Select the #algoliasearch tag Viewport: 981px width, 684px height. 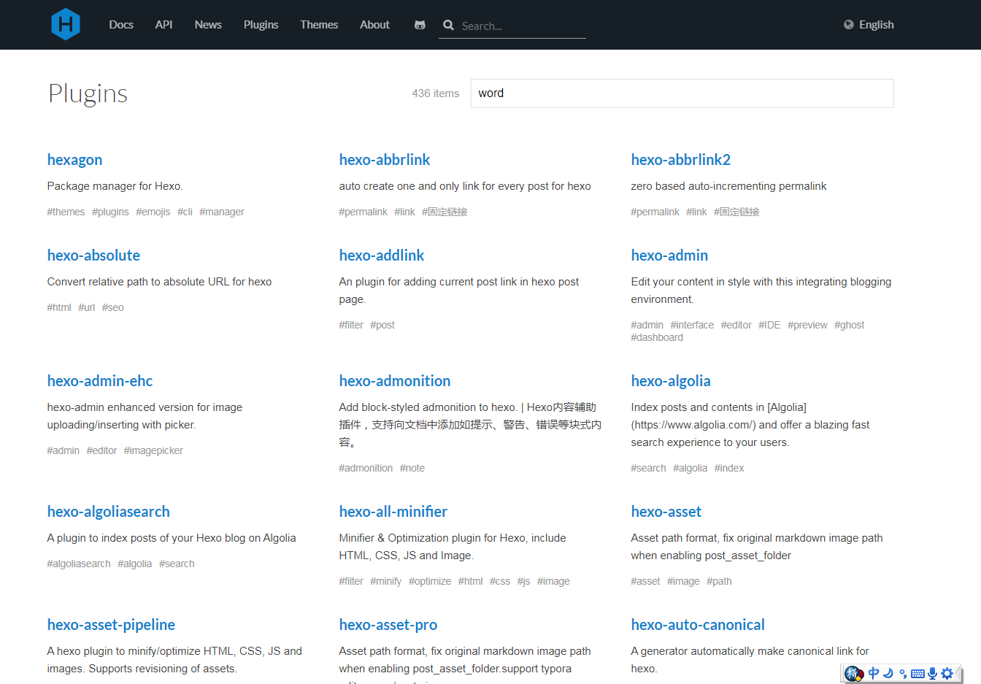click(x=80, y=564)
